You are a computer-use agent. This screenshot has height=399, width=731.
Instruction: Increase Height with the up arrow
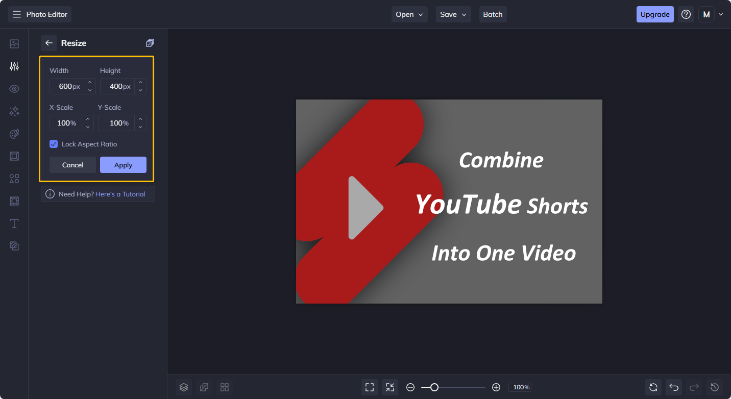point(140,82)
